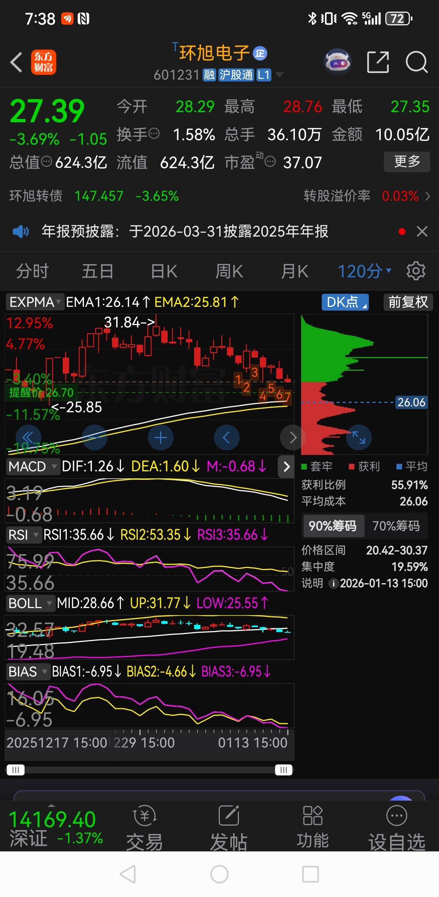Image resolution: width=439 pixels, height=897 pixels.
Task: Zoom in chart with plus button
Action: tap(161, 437)
